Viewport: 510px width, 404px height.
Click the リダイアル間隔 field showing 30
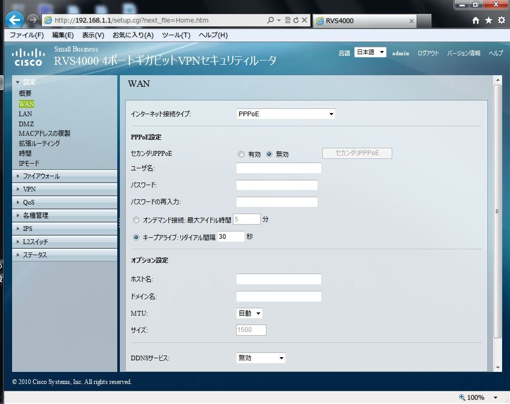tap(231, 237)
